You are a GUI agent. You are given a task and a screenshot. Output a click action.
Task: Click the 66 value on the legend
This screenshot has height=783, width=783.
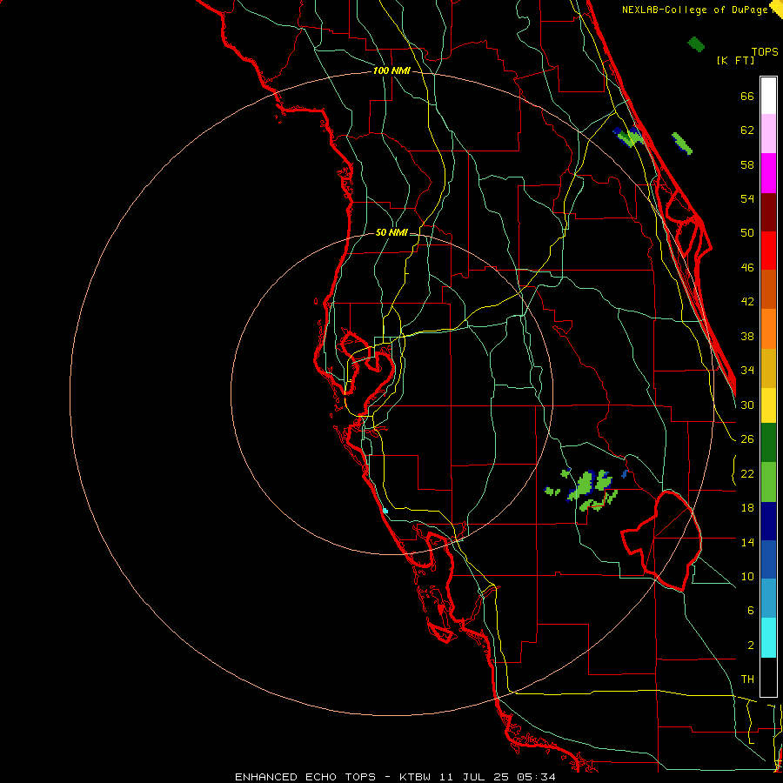747,97
